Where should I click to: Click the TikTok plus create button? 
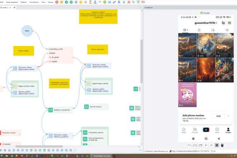pos(206,130)
